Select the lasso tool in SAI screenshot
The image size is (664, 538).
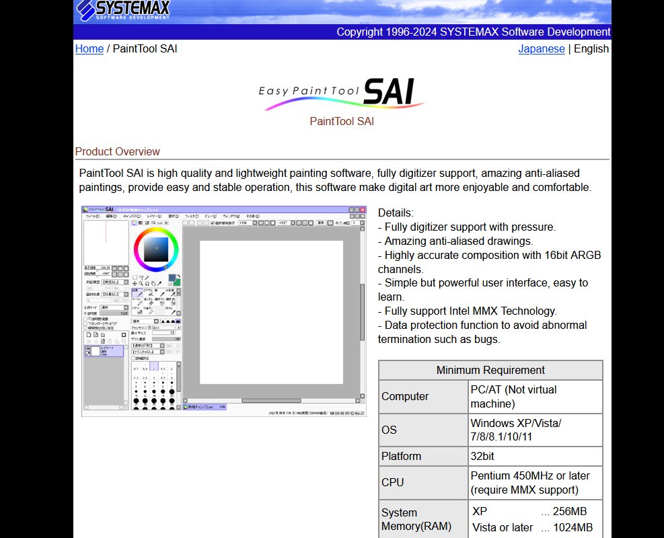141,277
